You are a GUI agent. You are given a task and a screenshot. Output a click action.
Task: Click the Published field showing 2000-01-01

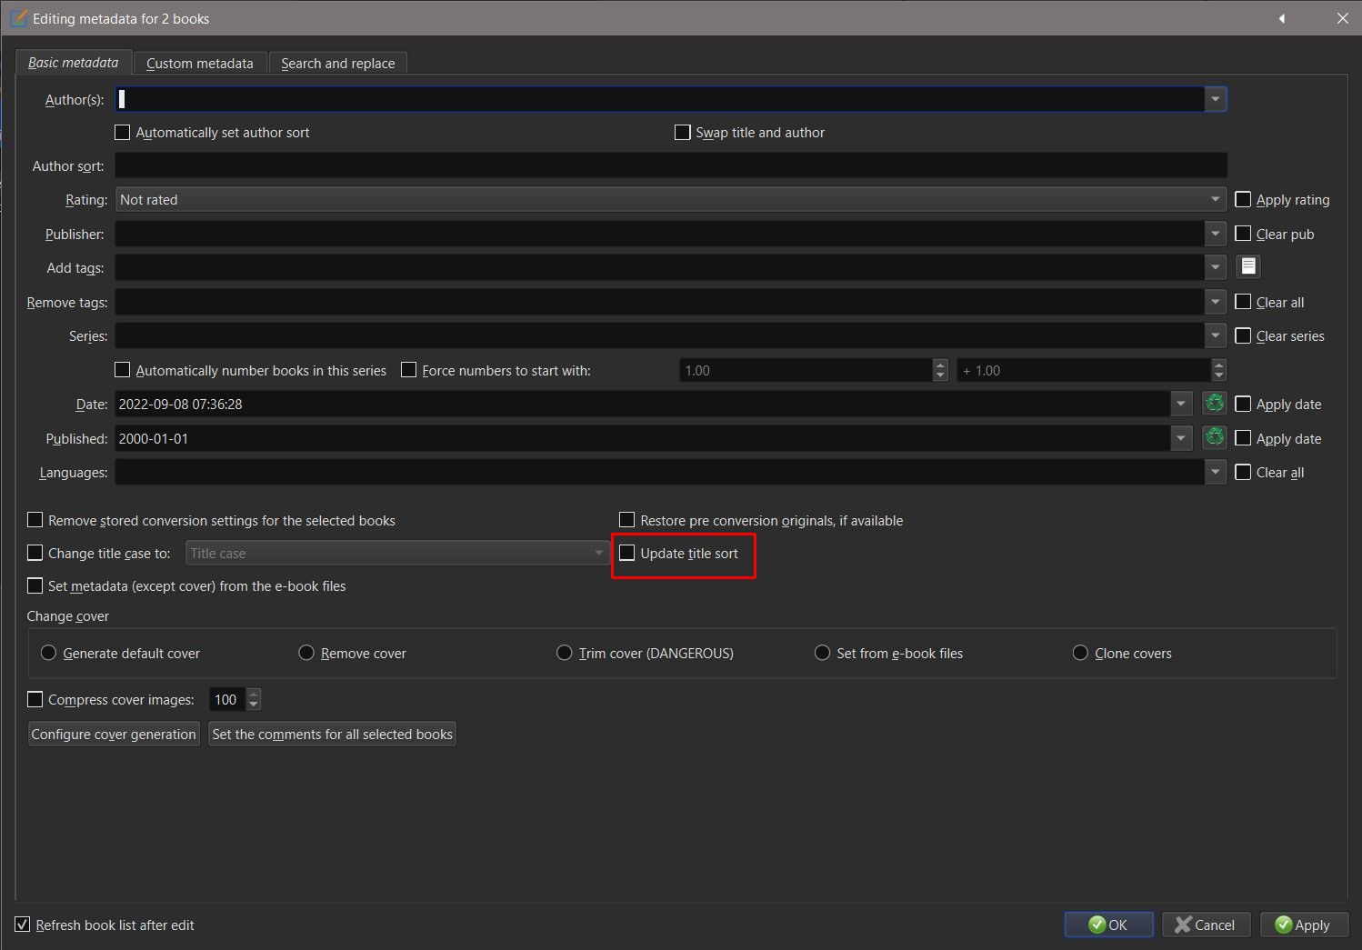pyautogui.click(x=643, y=438)
